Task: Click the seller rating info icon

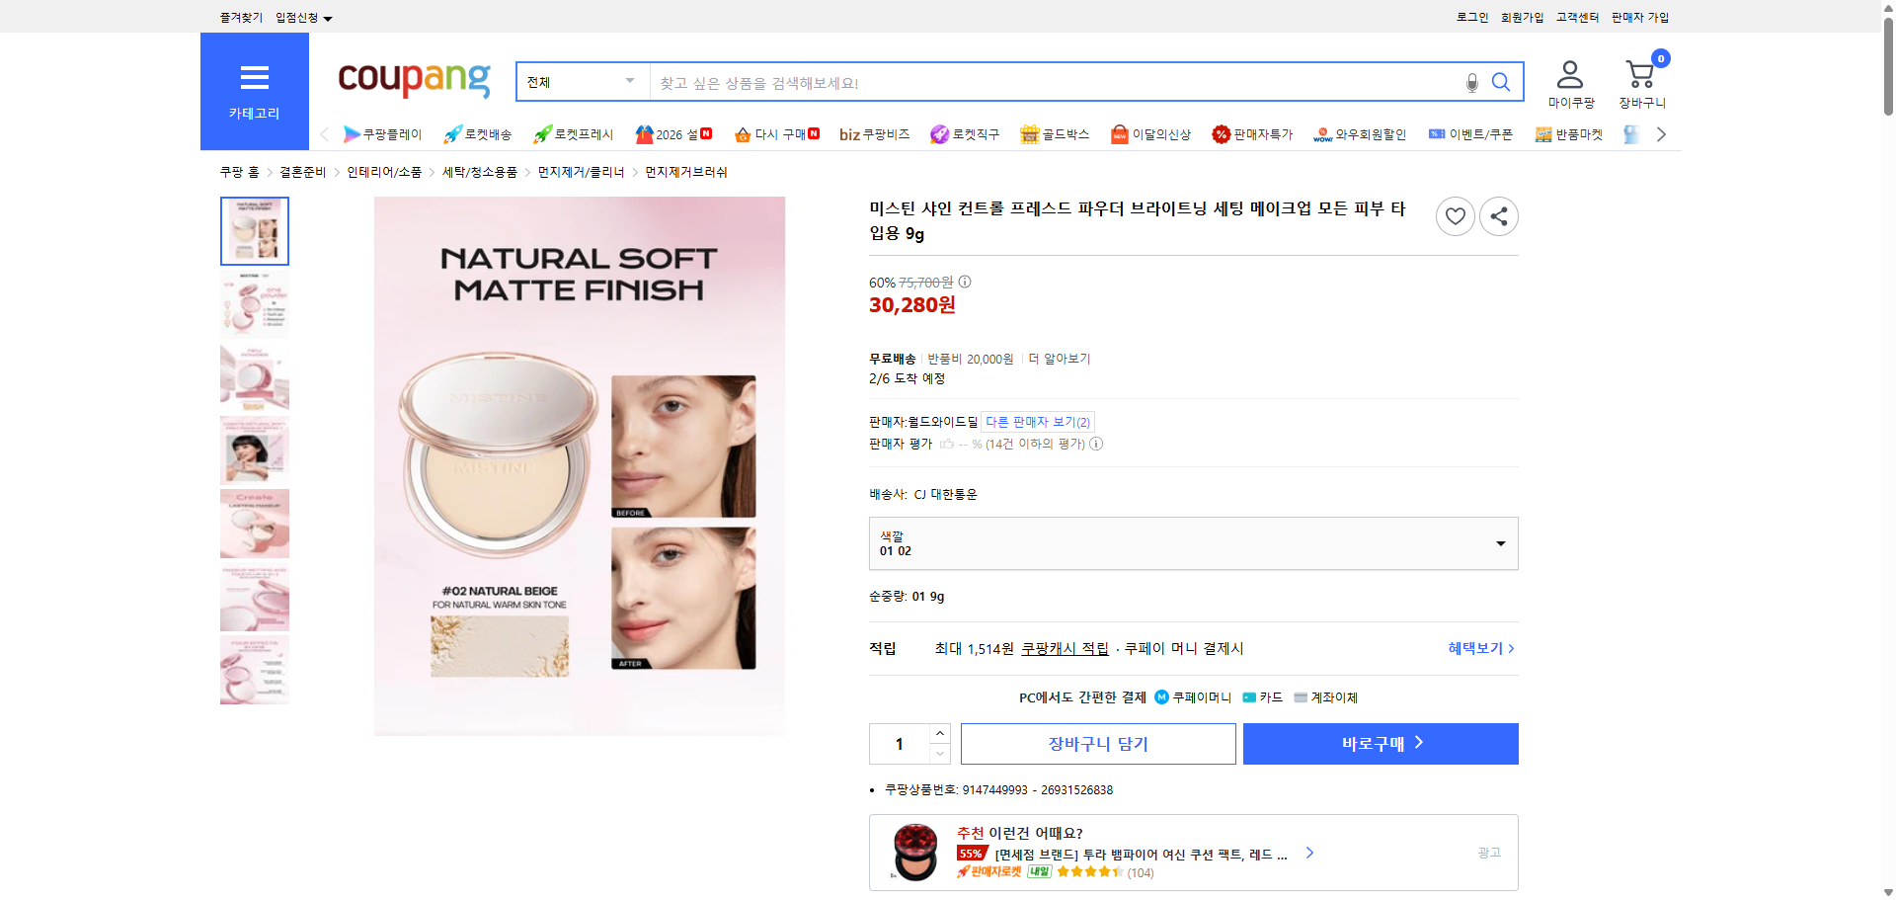Action: pos(1095,444)
